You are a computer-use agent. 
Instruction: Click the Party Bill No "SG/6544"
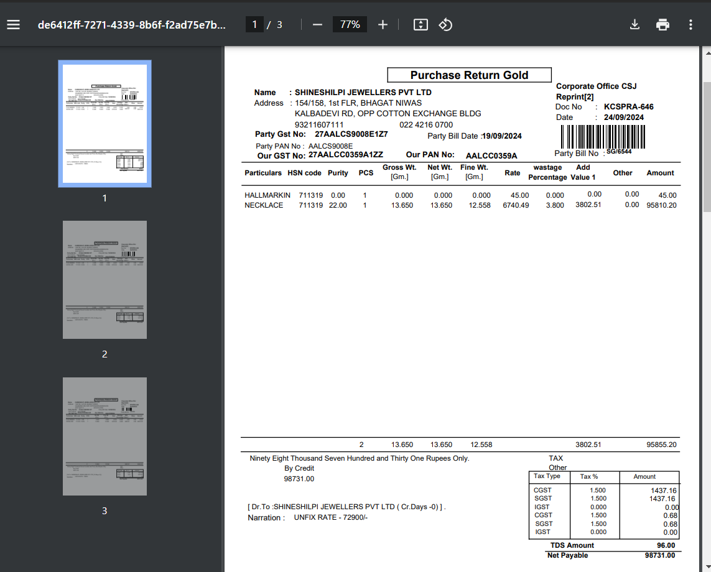619,151
